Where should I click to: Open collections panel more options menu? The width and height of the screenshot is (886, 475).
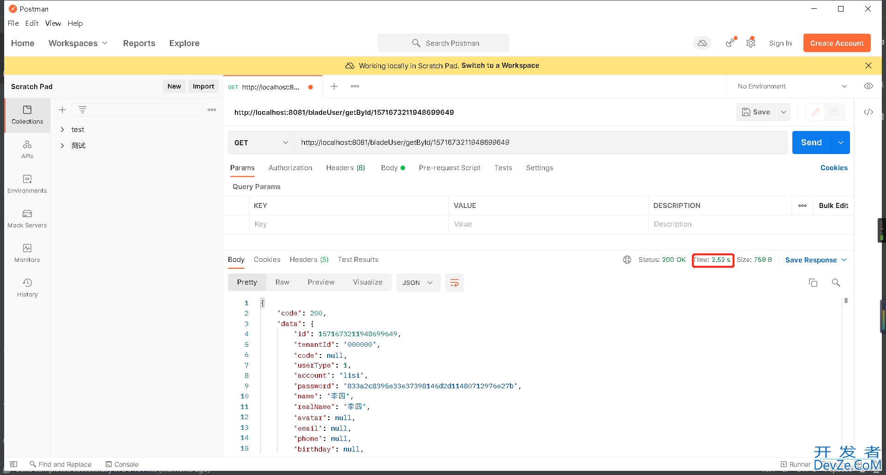(x=212, y=110)
